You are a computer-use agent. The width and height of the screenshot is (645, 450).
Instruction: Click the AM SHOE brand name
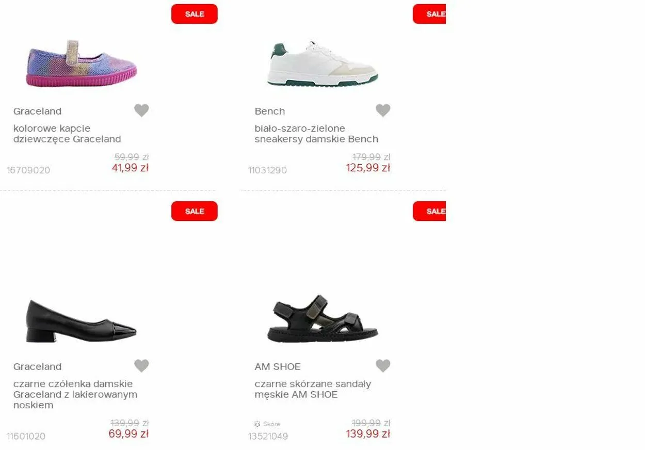[277, 367]
